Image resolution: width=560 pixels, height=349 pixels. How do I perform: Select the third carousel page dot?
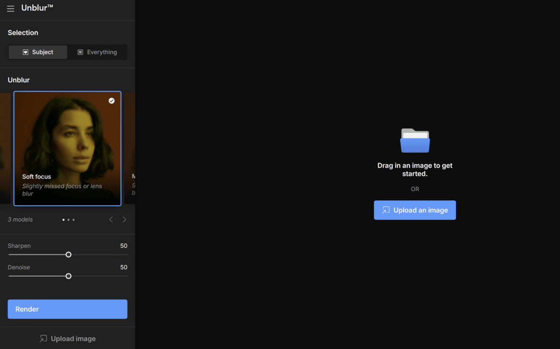click(x=74, y=220)
